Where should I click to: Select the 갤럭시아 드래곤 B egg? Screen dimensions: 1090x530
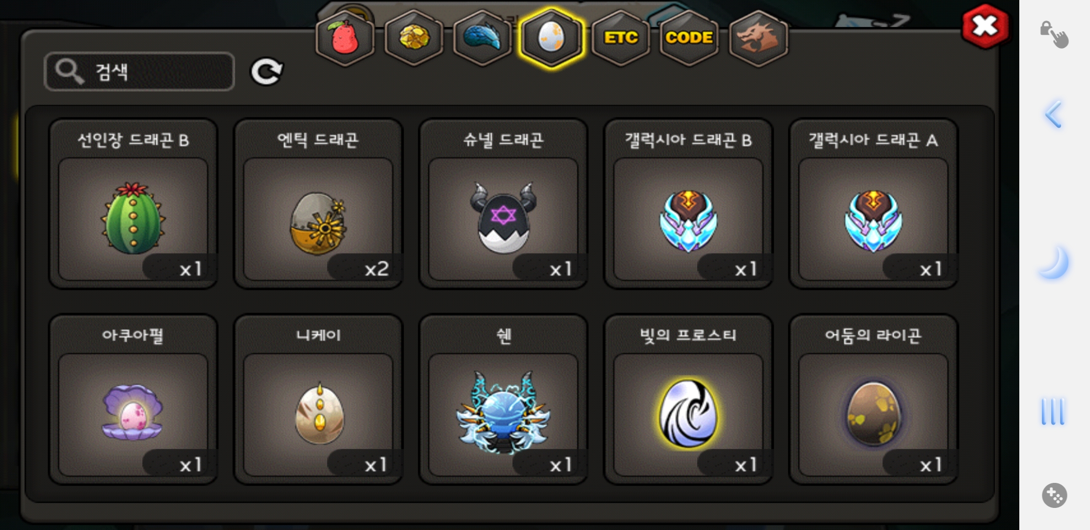point(688,204)
